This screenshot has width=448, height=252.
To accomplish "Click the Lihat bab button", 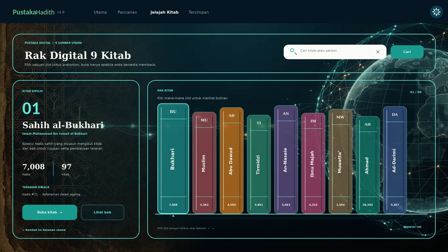I will pos(102,212).
